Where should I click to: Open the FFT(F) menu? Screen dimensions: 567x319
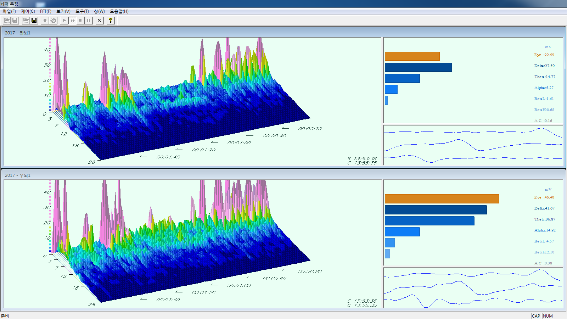(45, 11)
